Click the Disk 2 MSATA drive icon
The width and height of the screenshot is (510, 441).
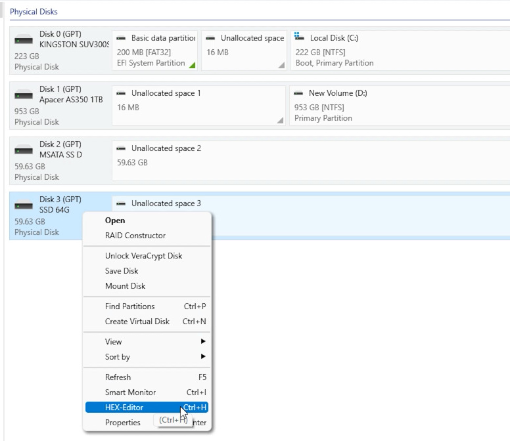[24, 150]
